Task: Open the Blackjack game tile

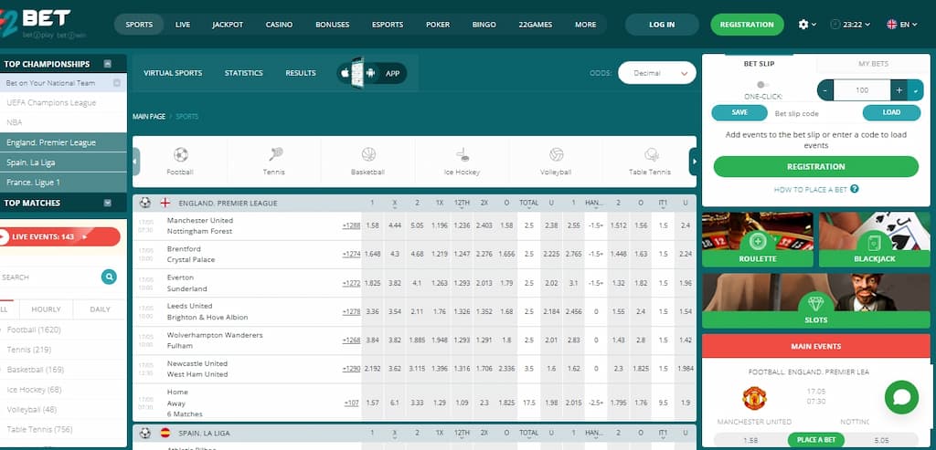Action: coord(875,239)
